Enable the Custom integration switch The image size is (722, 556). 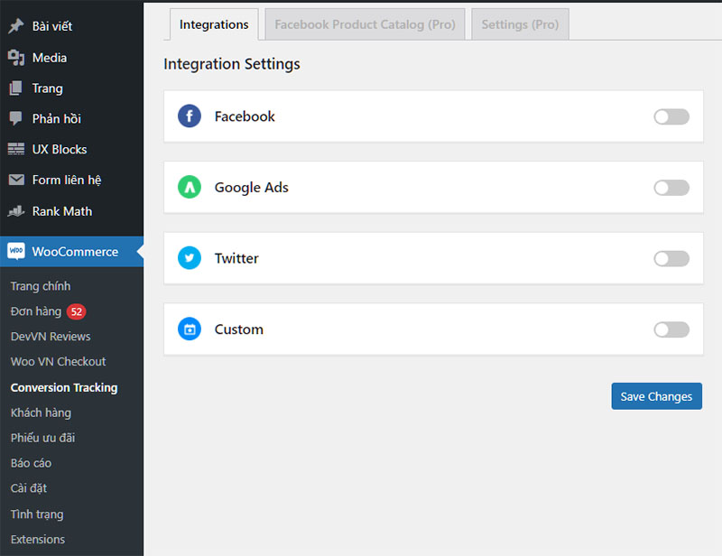click(671, 329)
